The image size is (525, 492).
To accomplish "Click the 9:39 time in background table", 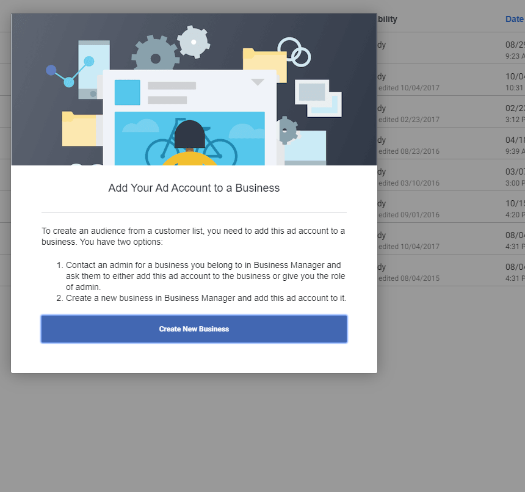I will (515, 151).
